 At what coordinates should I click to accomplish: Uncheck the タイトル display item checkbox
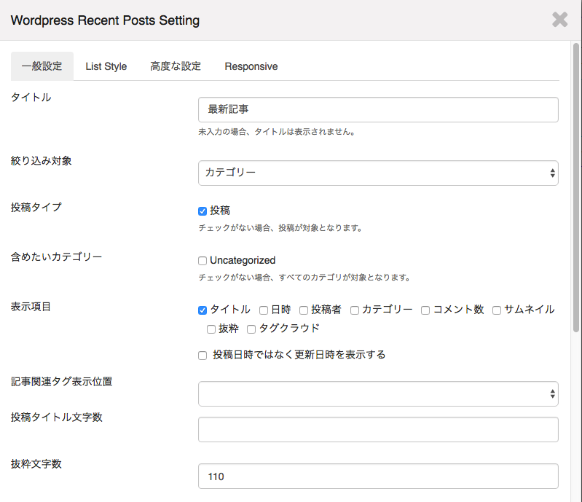pyautogui.click(x=203, y=310)
